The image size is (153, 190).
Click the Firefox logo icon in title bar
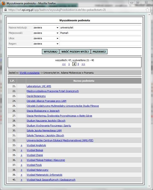point(4,3)
